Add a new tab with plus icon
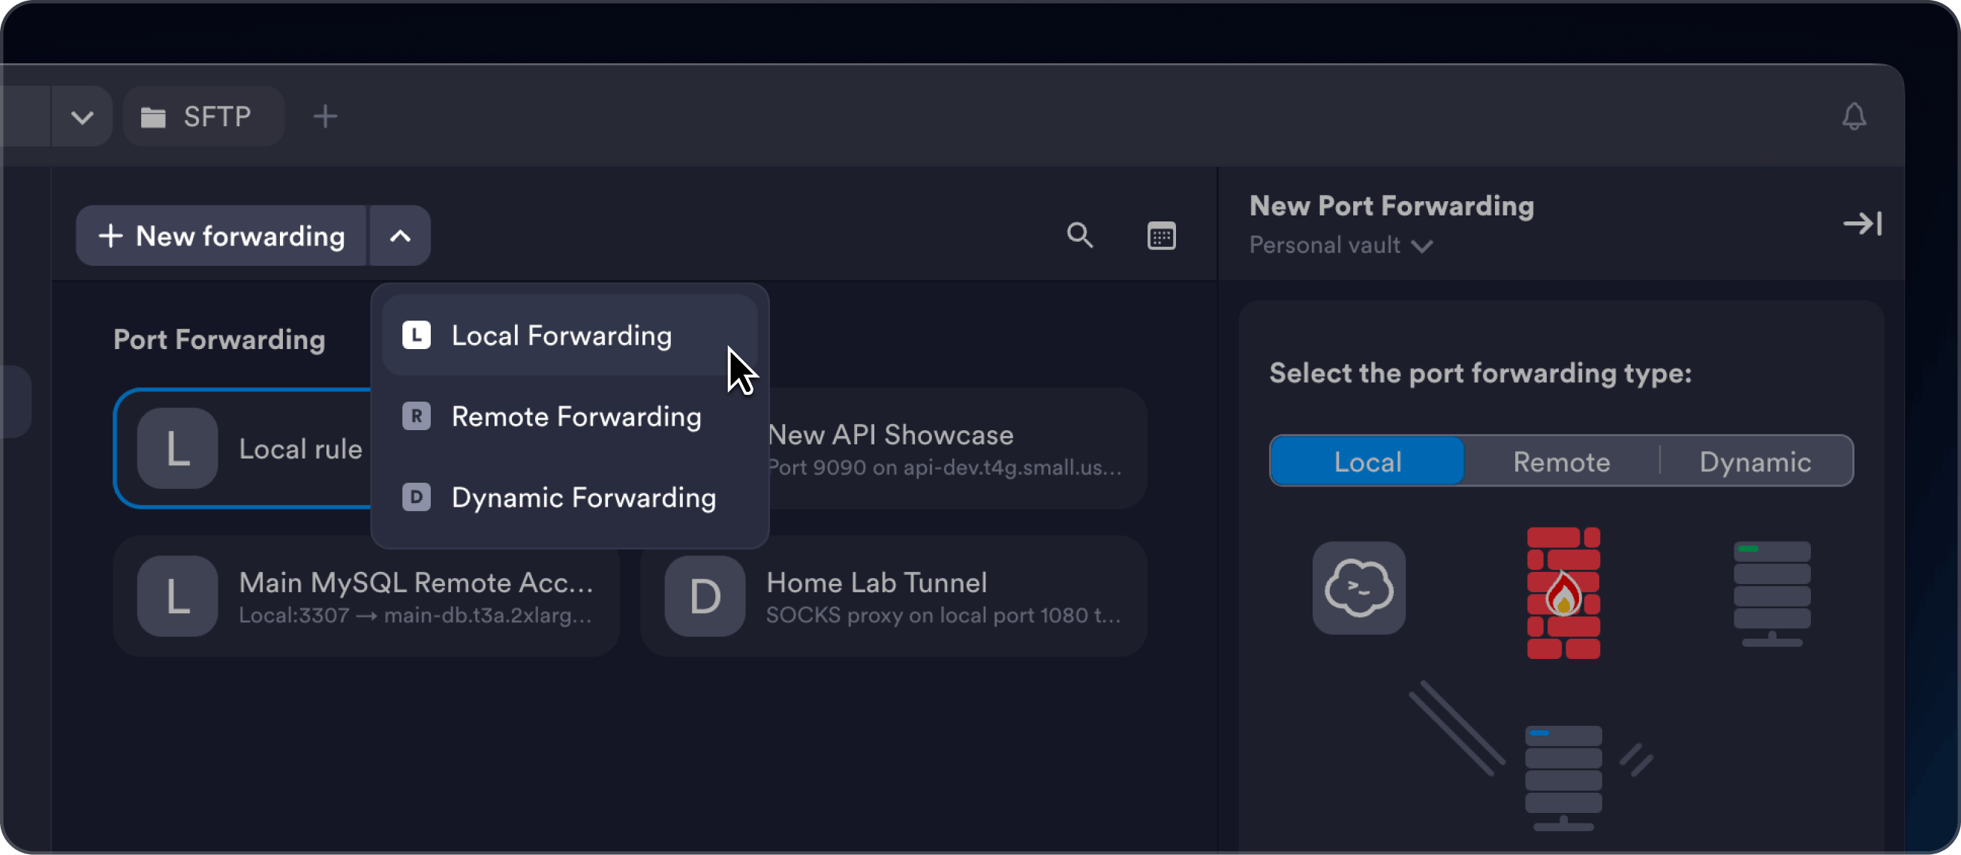This screenshot has width=1961, height=855. point(325,116)
